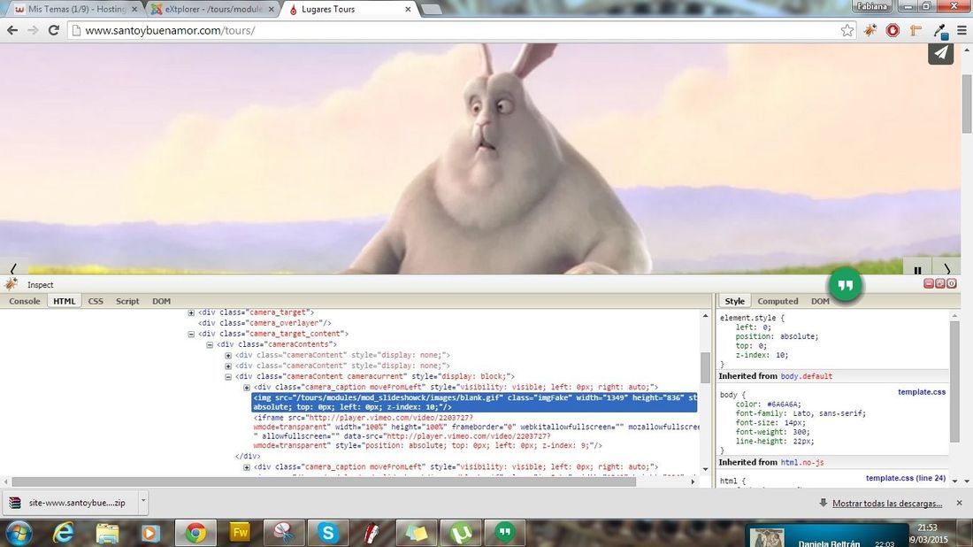Click Mostrar todas las descargas link

[x=886, y=504]
